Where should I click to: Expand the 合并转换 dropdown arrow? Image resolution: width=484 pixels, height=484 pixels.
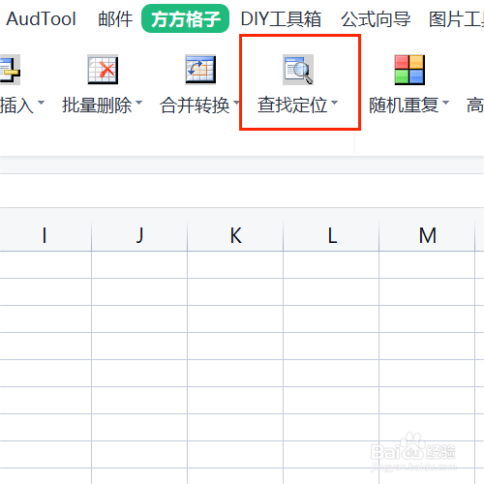236,103
